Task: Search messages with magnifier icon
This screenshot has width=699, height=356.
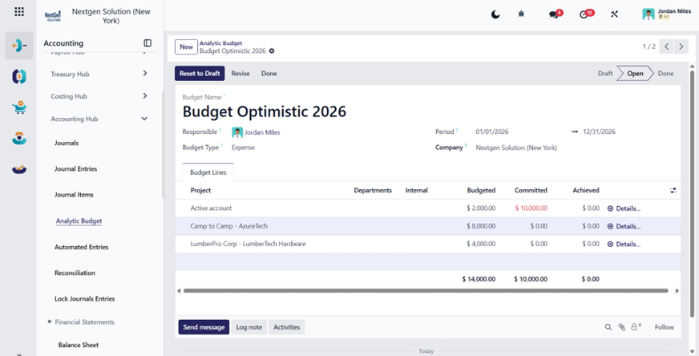Action: click(608, 327)
